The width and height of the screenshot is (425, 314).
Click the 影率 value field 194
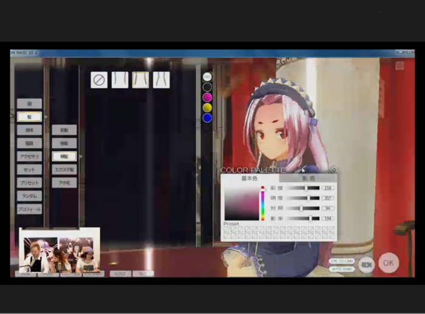[328, 218]
